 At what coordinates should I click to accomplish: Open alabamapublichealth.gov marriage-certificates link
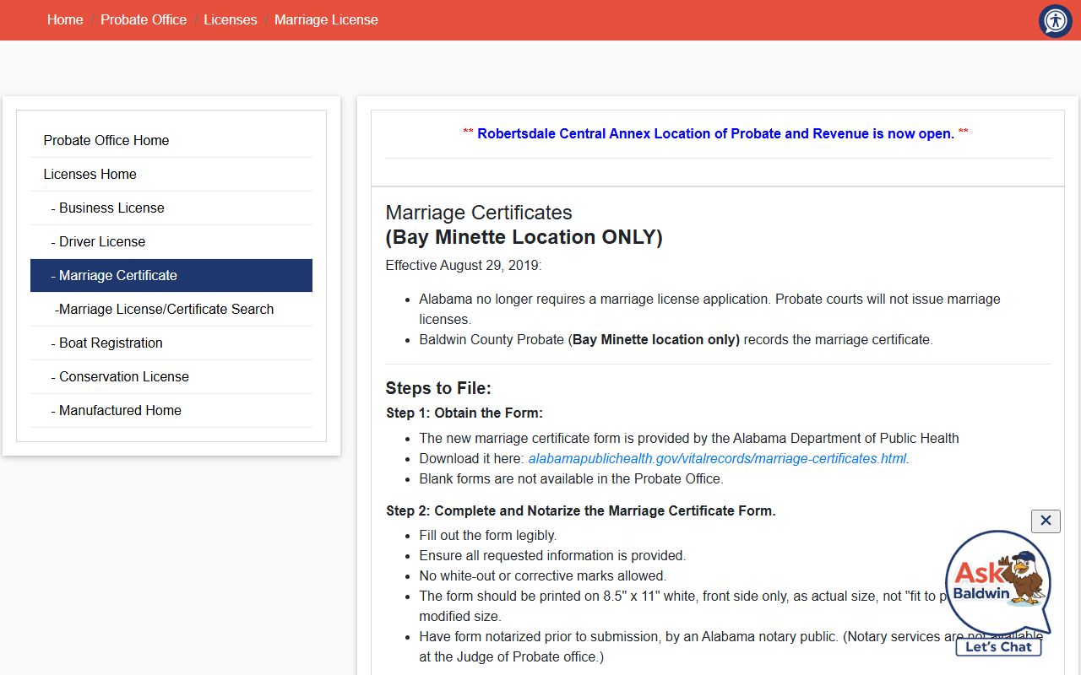click(717, 458)
